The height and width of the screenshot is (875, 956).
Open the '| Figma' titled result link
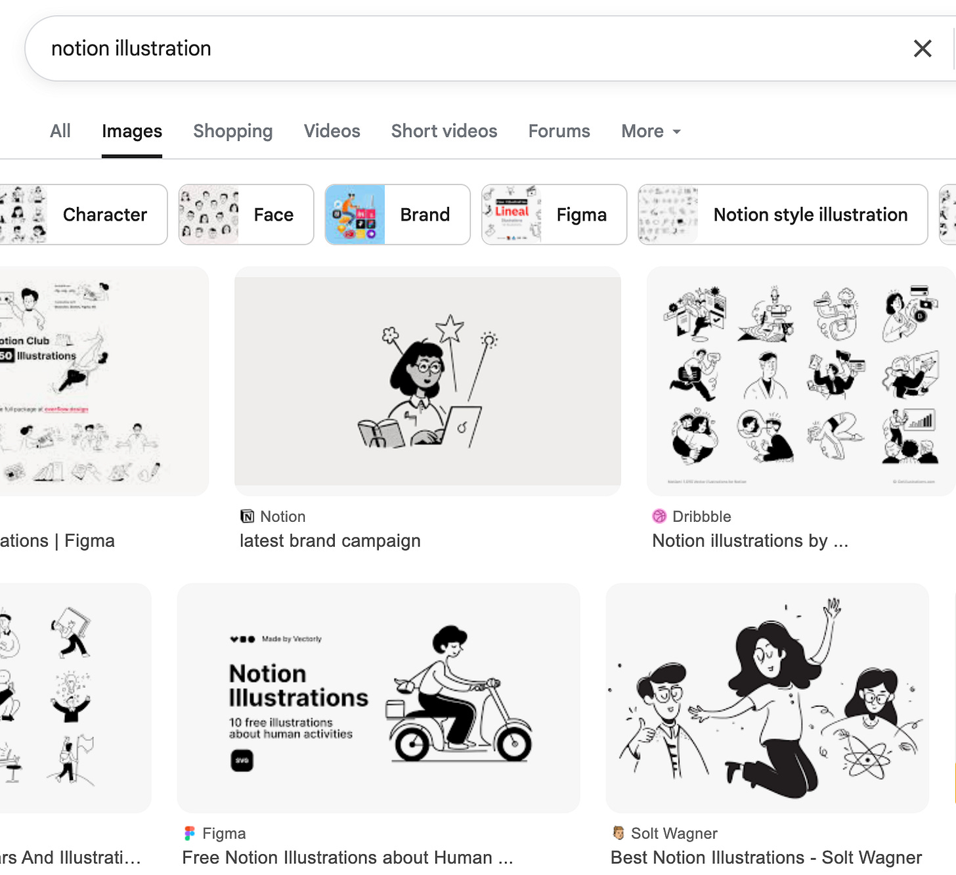point(57,541)
